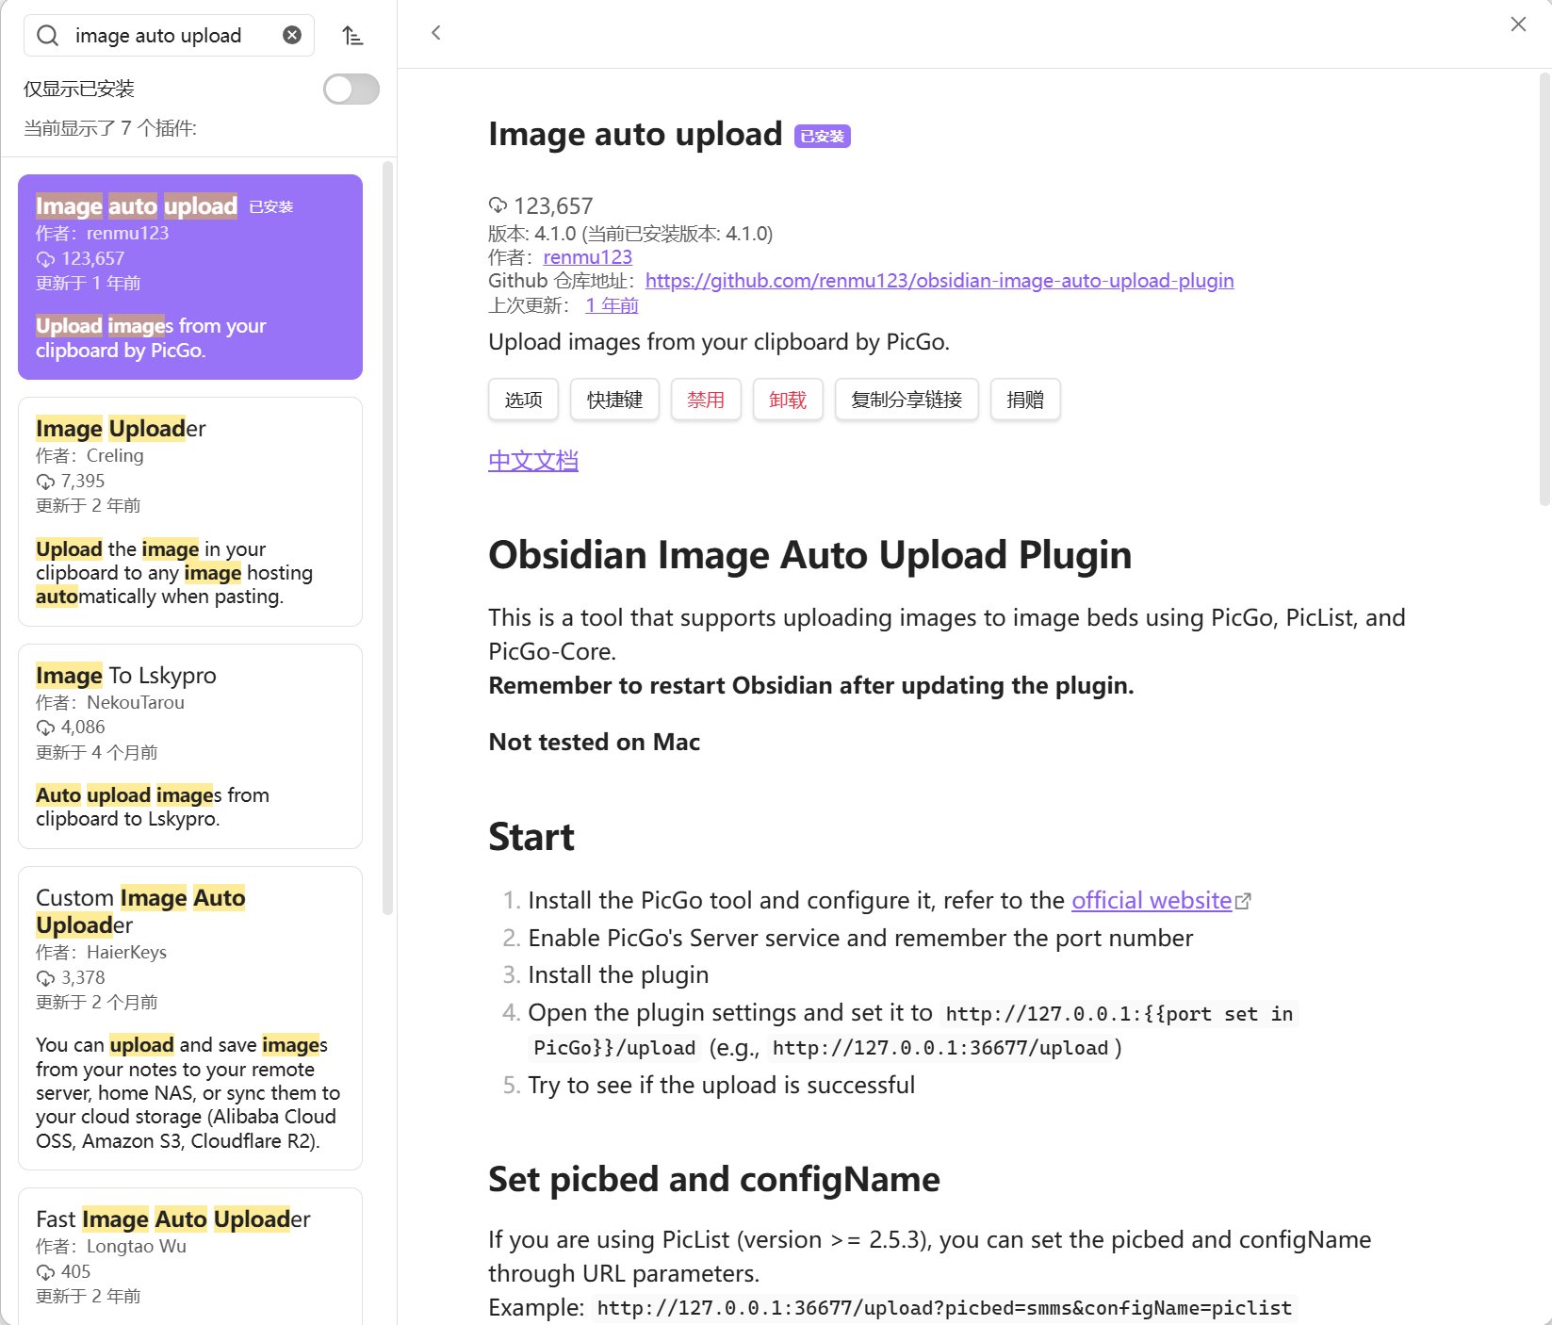Clear the plugin search field text
The image size is (1552, 1325).
coord(292,35)
